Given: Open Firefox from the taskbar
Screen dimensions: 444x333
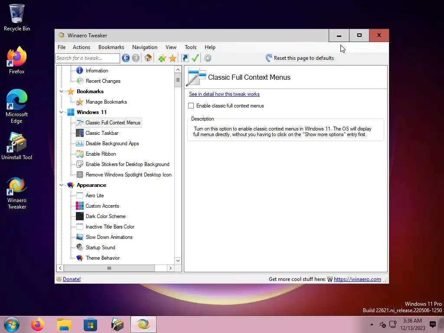Looking at the screenshot, I should pos(38,324).
